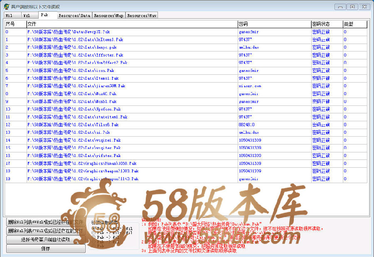This screenshot has height=257, width=374.
Task: Select the DnItems1.Pak file entry
Action: point(75,39)
